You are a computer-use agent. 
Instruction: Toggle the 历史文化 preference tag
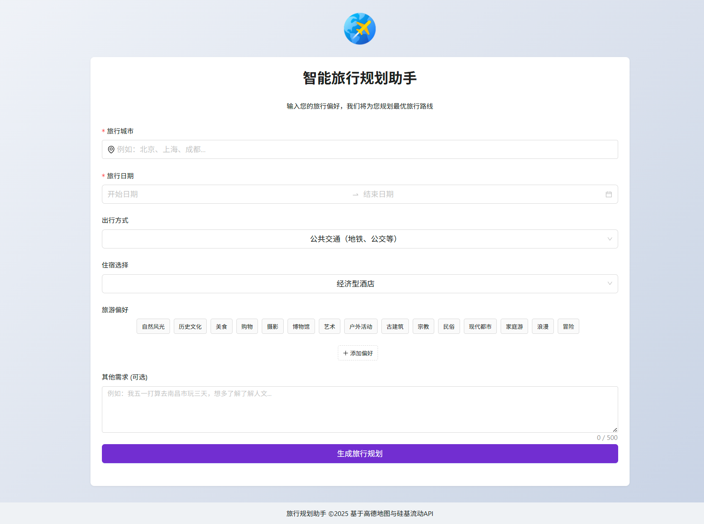(190, 327)
